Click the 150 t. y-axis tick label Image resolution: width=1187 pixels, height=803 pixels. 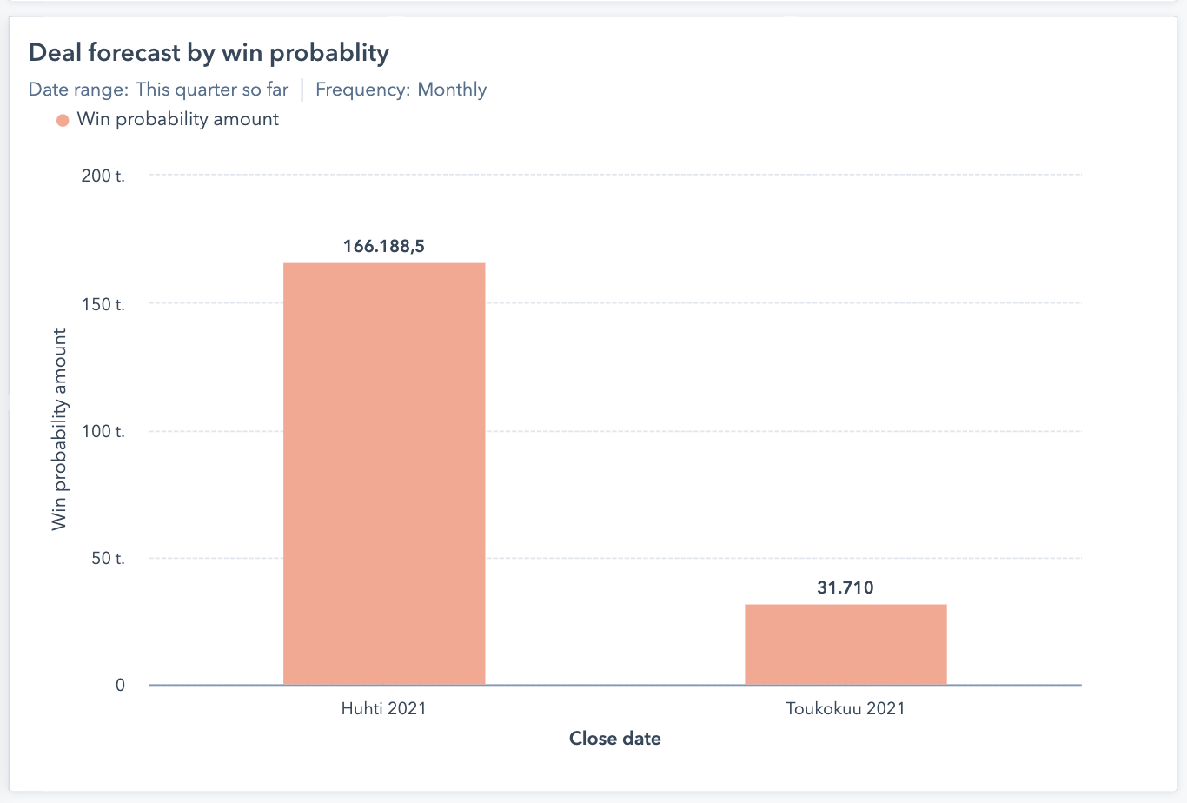pos(103,304)
